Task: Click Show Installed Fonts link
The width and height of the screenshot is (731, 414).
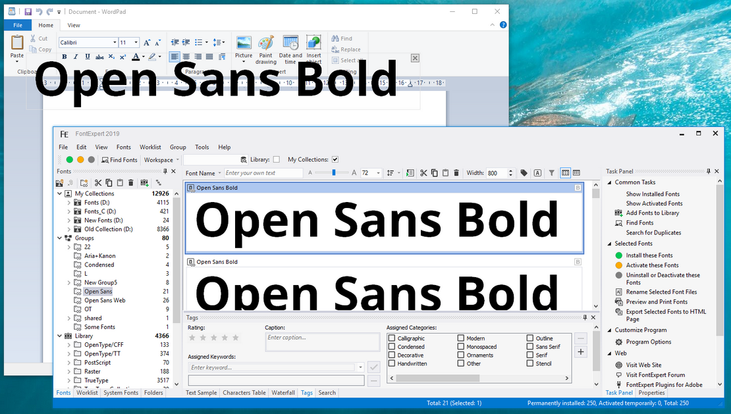Action: 653,194
